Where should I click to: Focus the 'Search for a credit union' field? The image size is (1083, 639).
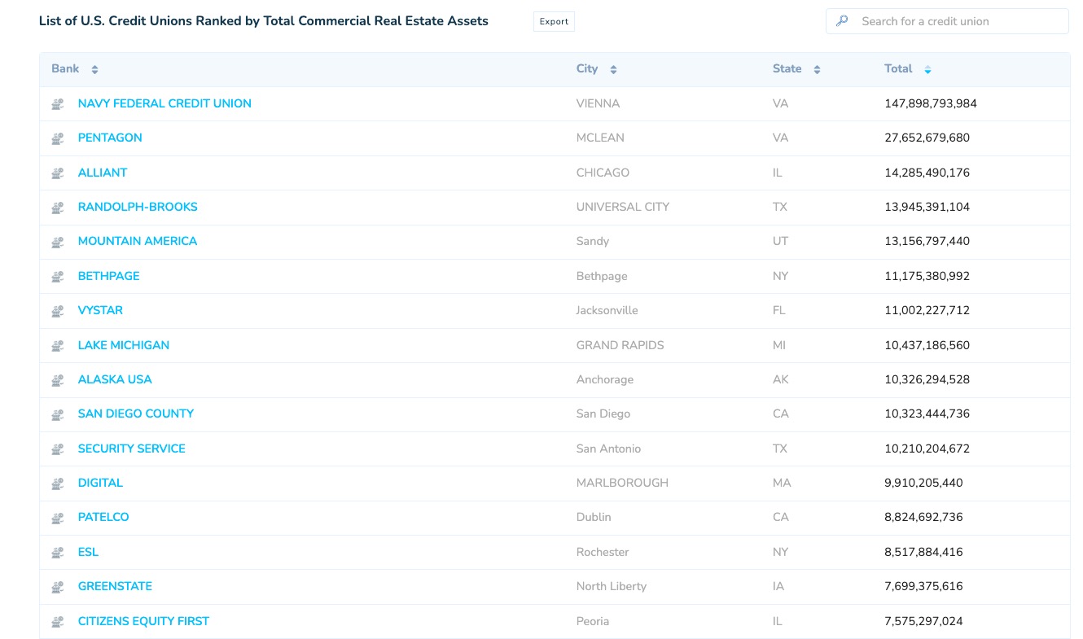click(x=947, y=21)
